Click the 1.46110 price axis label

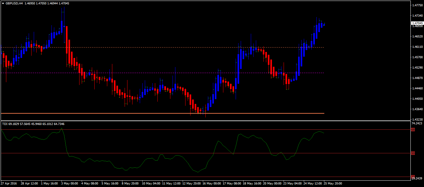418,47
